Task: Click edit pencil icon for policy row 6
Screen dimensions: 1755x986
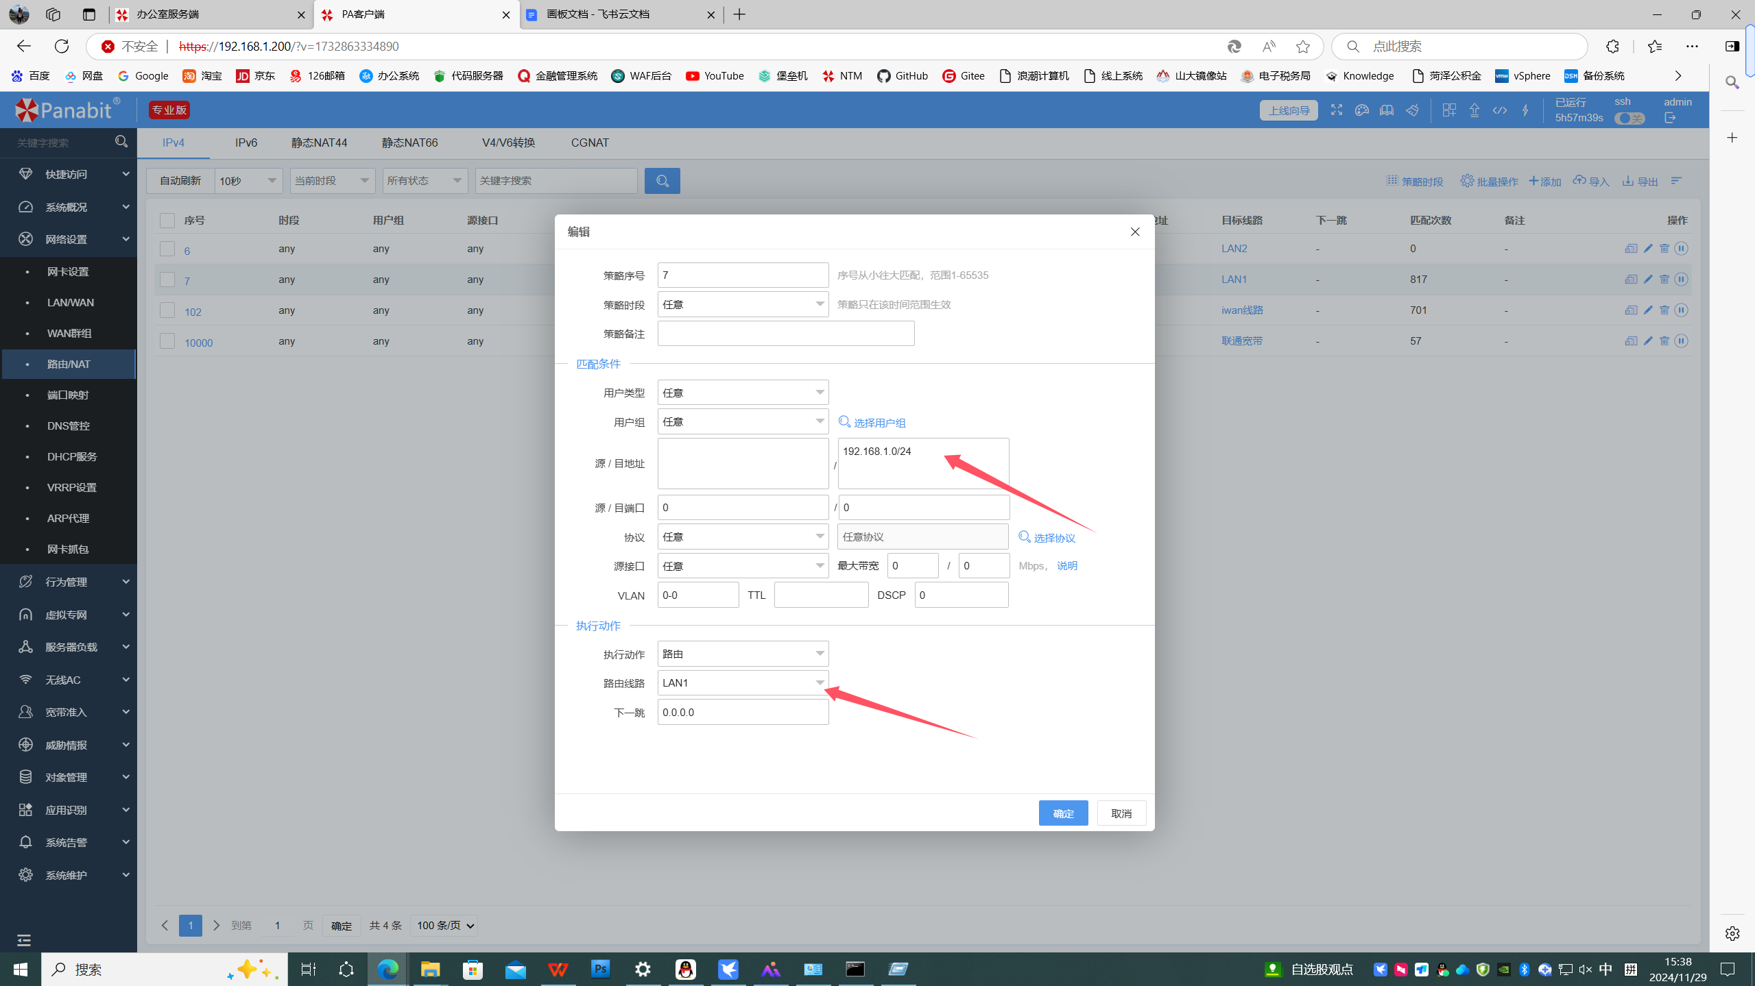Action: pos(1647,248)
